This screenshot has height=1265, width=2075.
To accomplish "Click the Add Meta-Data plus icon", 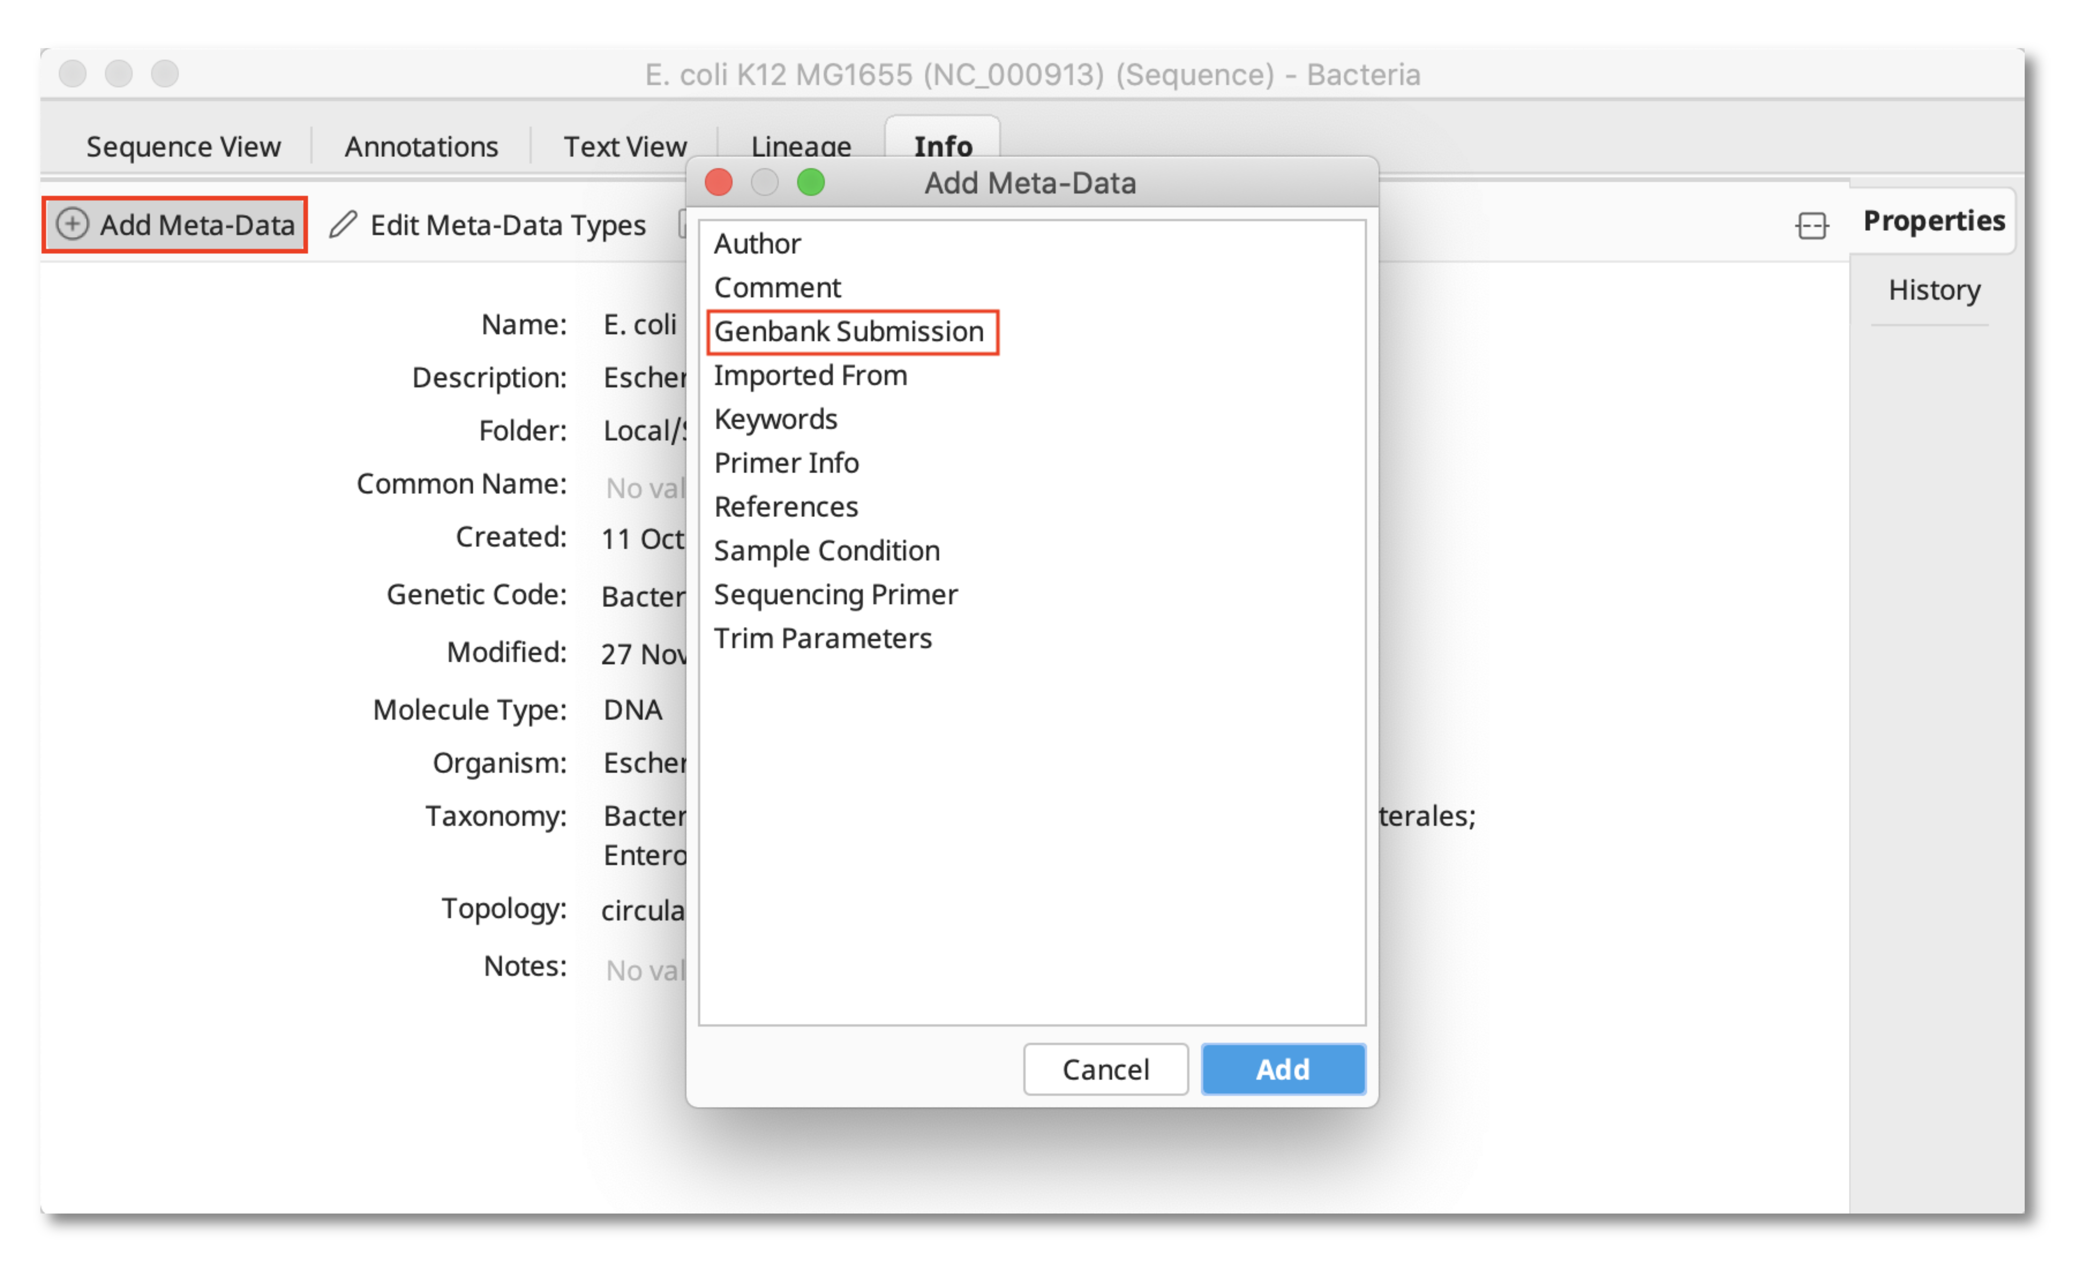I will pos(73,224).
